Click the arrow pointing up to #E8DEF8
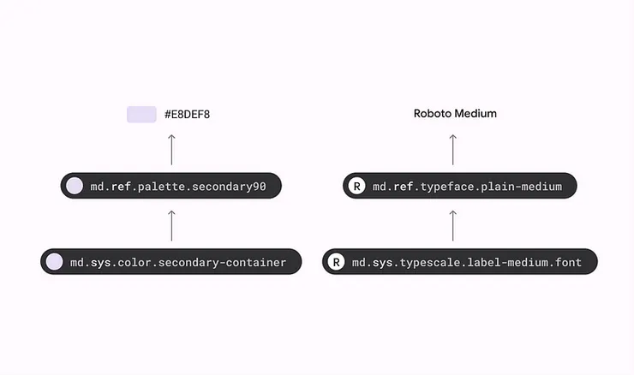This screenshot has width=634, height=375. (171, 149)
